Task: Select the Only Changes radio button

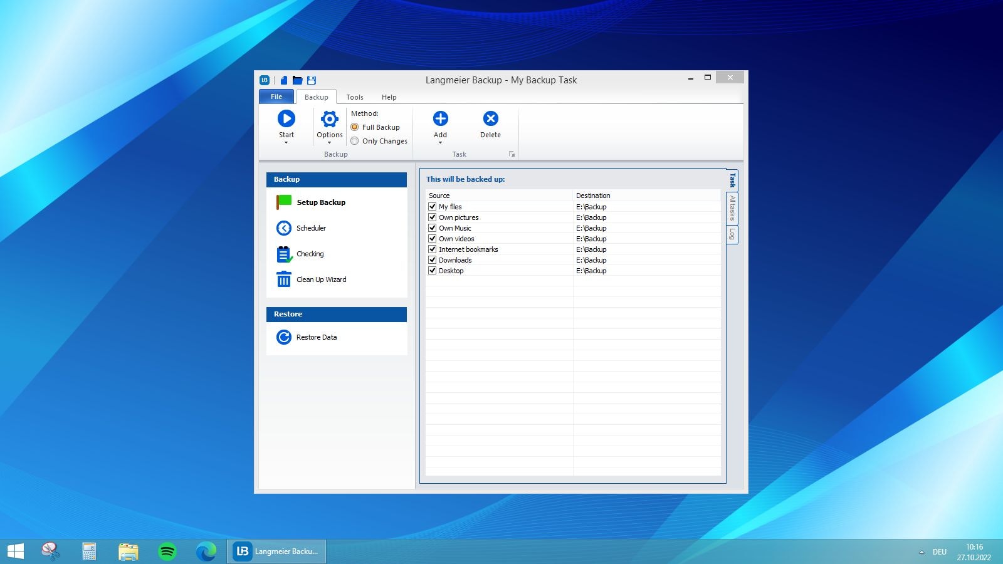Action: point(355,140)
